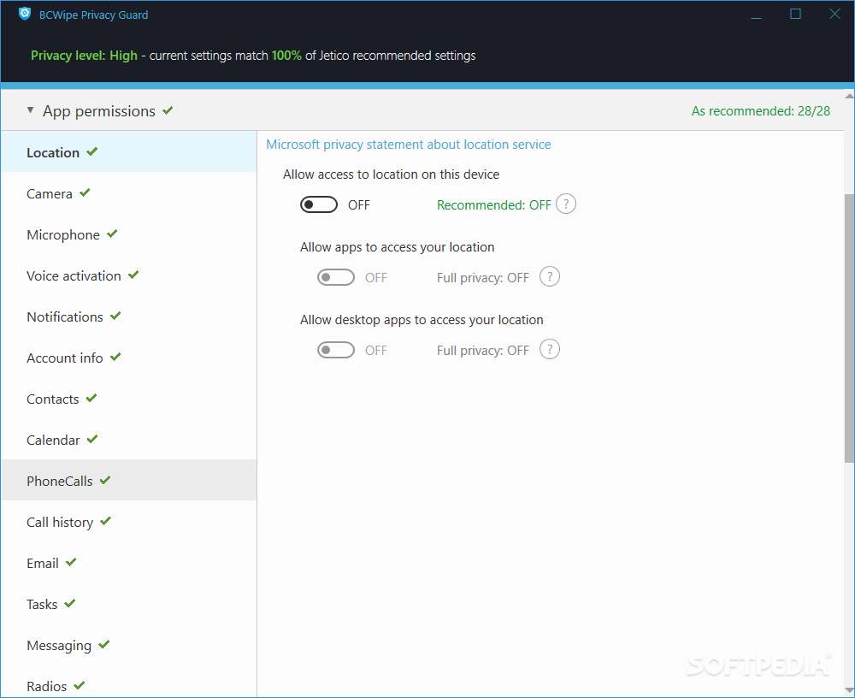Click the 'Recommended: OFF' label

click(494, 205)
